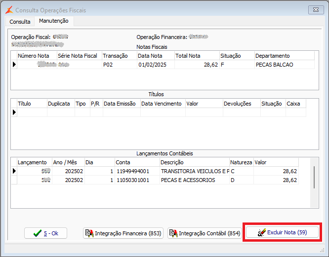Click the Integração Contábil (854) document icon
The image size is (329, 257).
click(173, 233)
